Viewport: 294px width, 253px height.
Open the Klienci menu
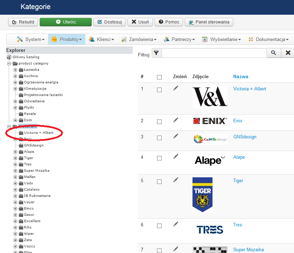point(101,39)
